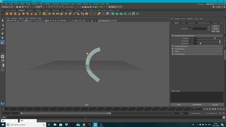Viewport: 226px width, 127px height.
Task: Activate the Scale tool in toolbox
Action: tap(2, 42)
